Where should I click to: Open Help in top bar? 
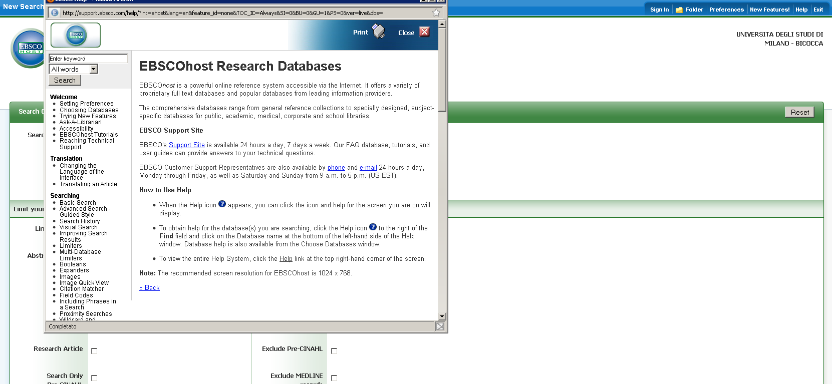point(801,10)
